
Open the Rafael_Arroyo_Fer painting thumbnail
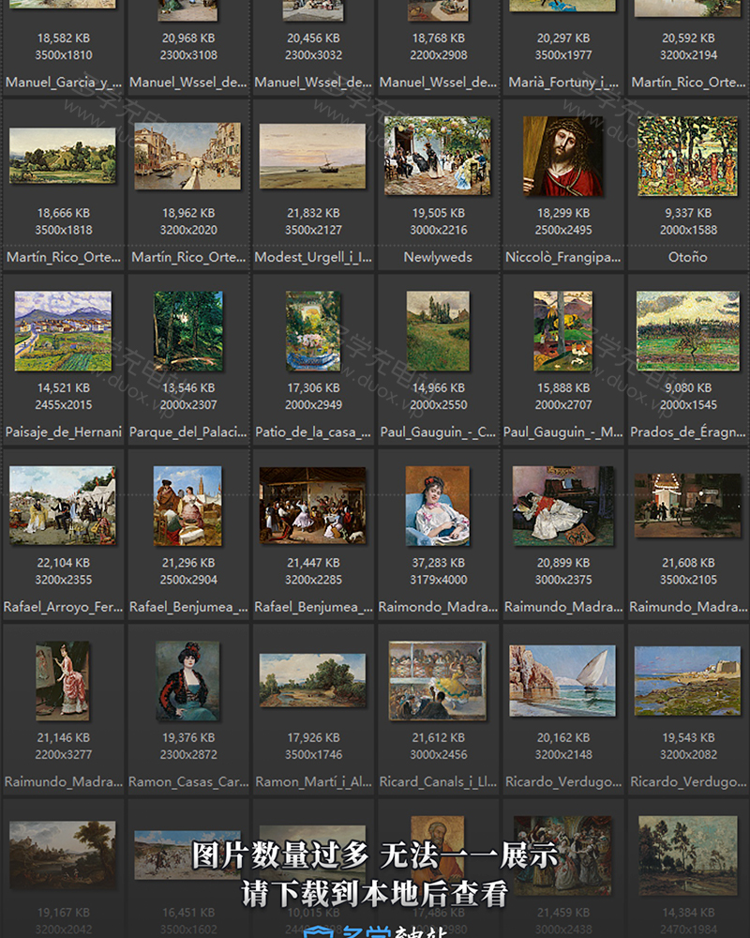click(x=63, y=505)
